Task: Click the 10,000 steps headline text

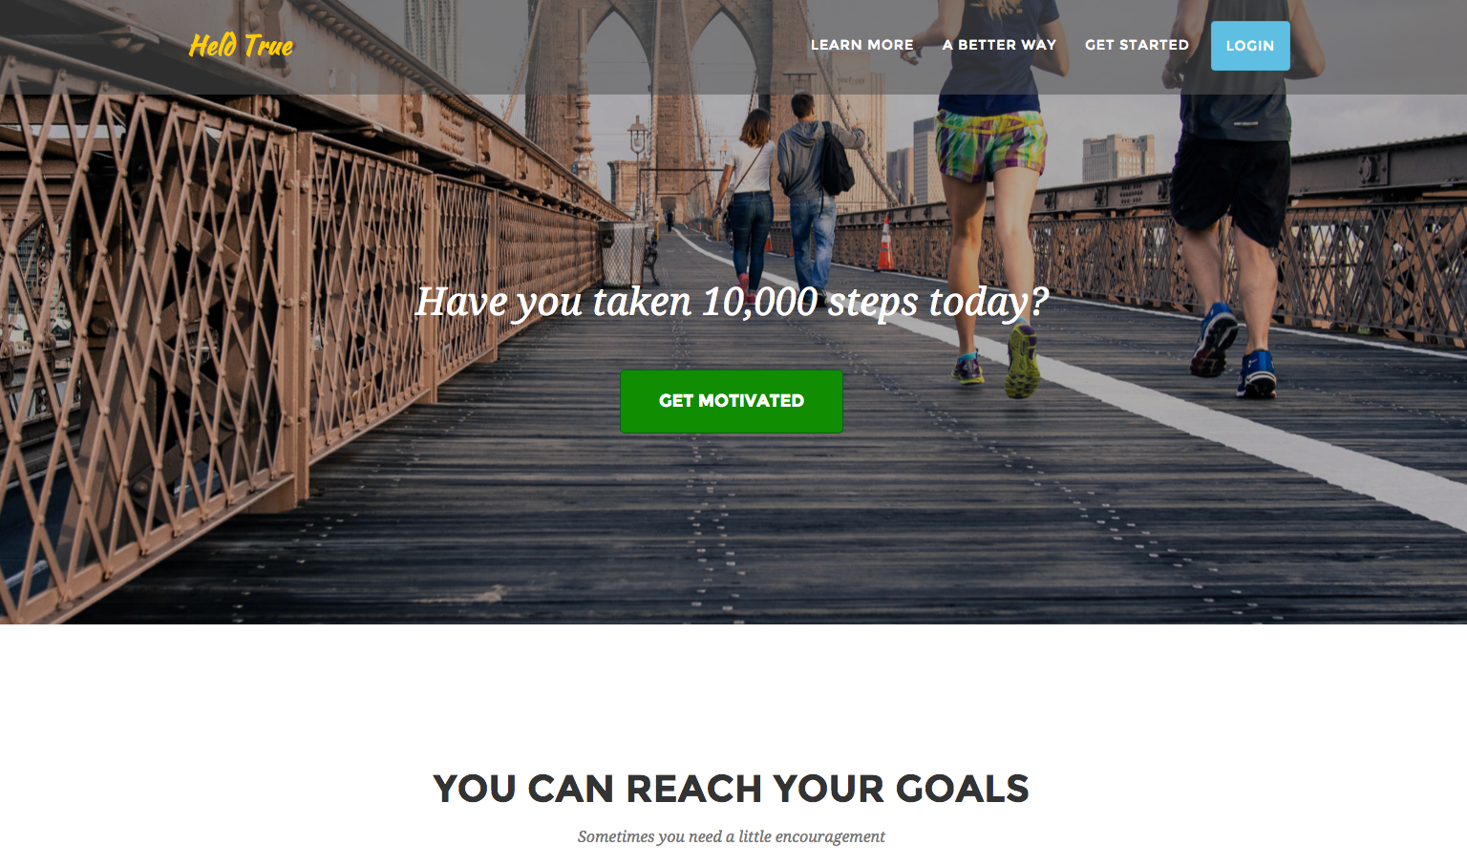Action: point(732,302)
